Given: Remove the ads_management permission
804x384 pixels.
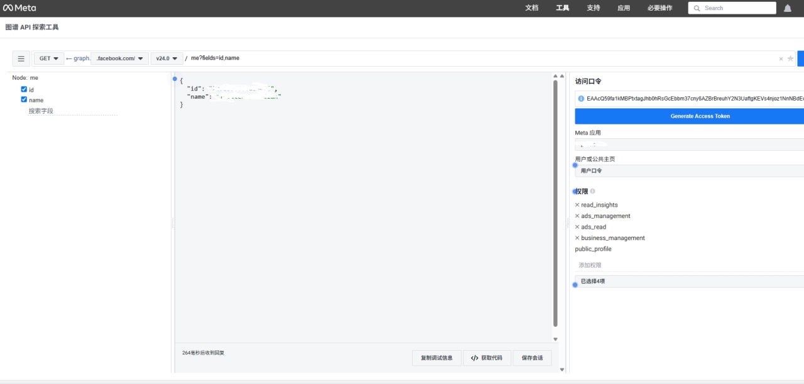Looking at the screenshot, I should pos(577,216).
